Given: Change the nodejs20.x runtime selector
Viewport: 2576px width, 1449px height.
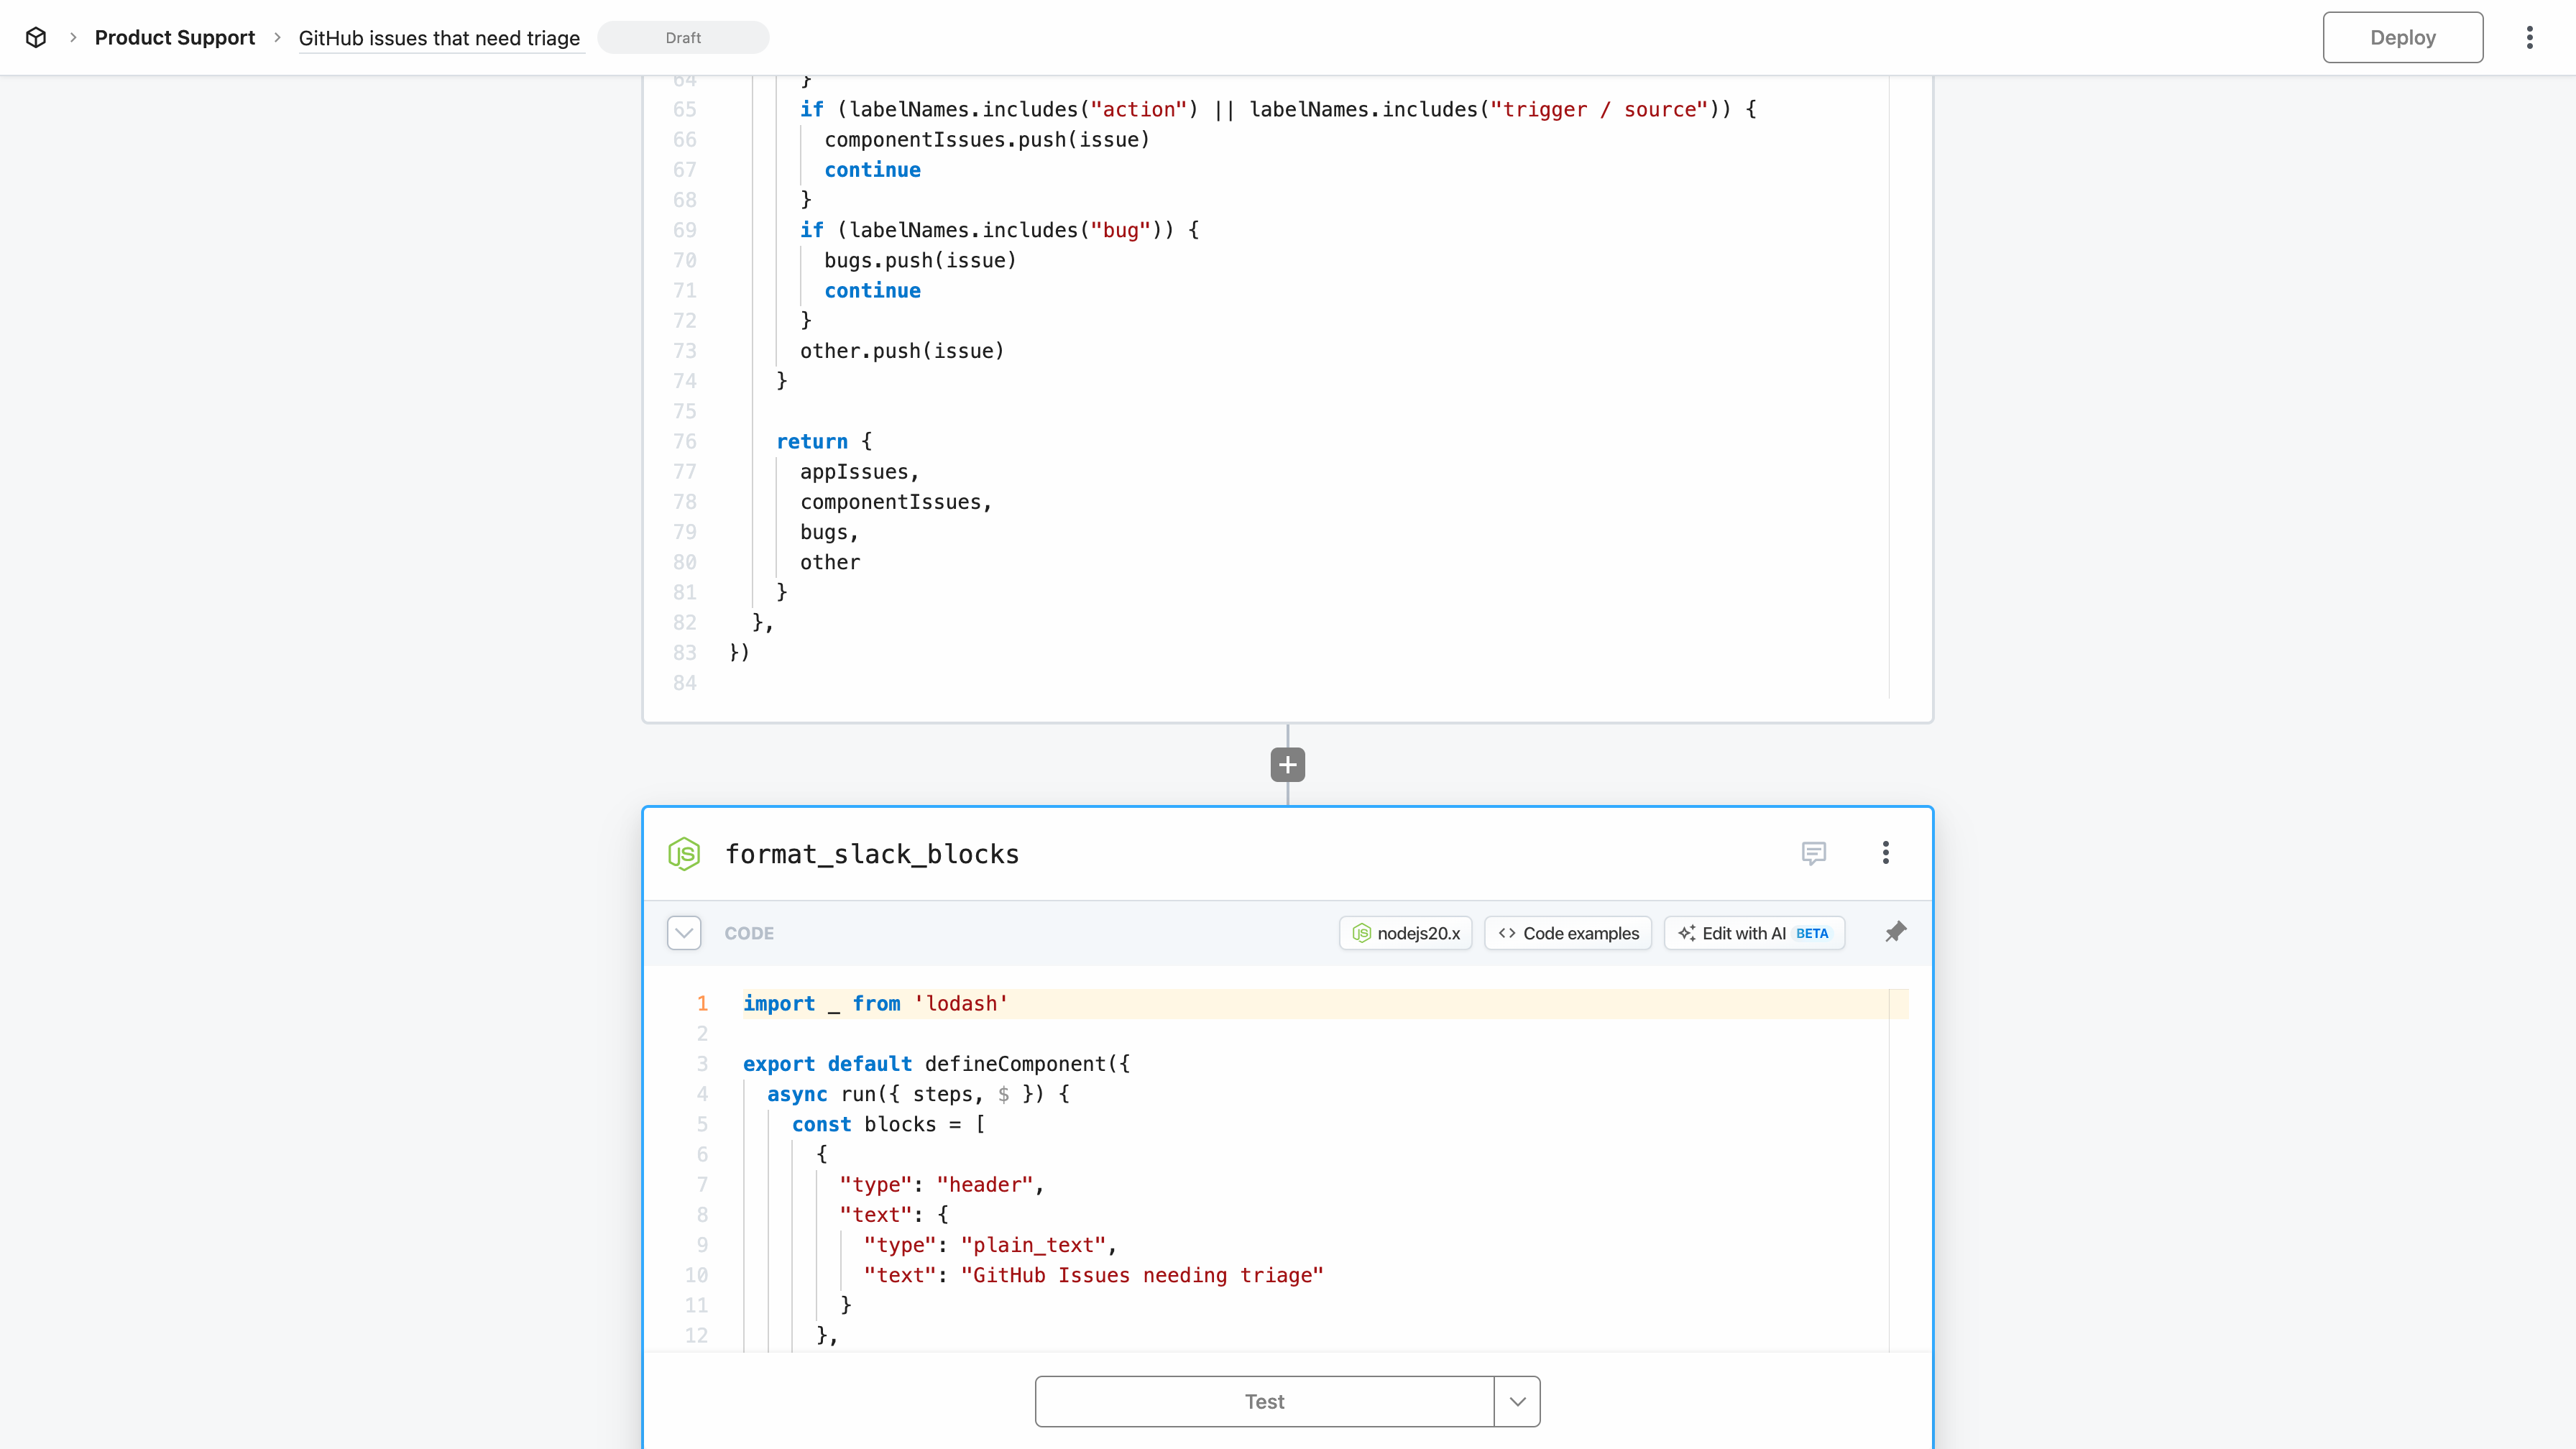Looking at the screenshot, I should pos(1405,933).
